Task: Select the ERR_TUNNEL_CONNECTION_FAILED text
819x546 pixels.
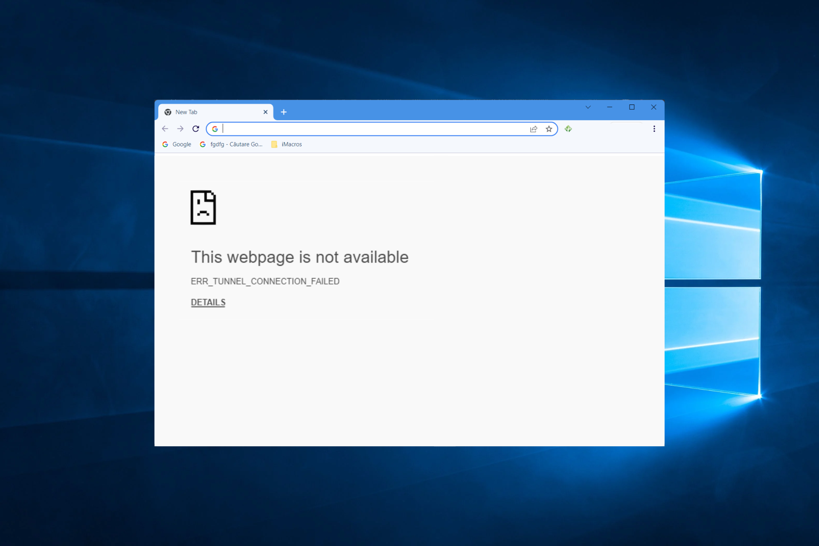Action: (265, 282)
